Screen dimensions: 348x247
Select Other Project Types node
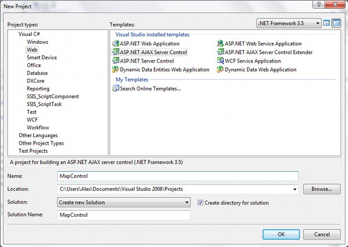coord(41,143)
